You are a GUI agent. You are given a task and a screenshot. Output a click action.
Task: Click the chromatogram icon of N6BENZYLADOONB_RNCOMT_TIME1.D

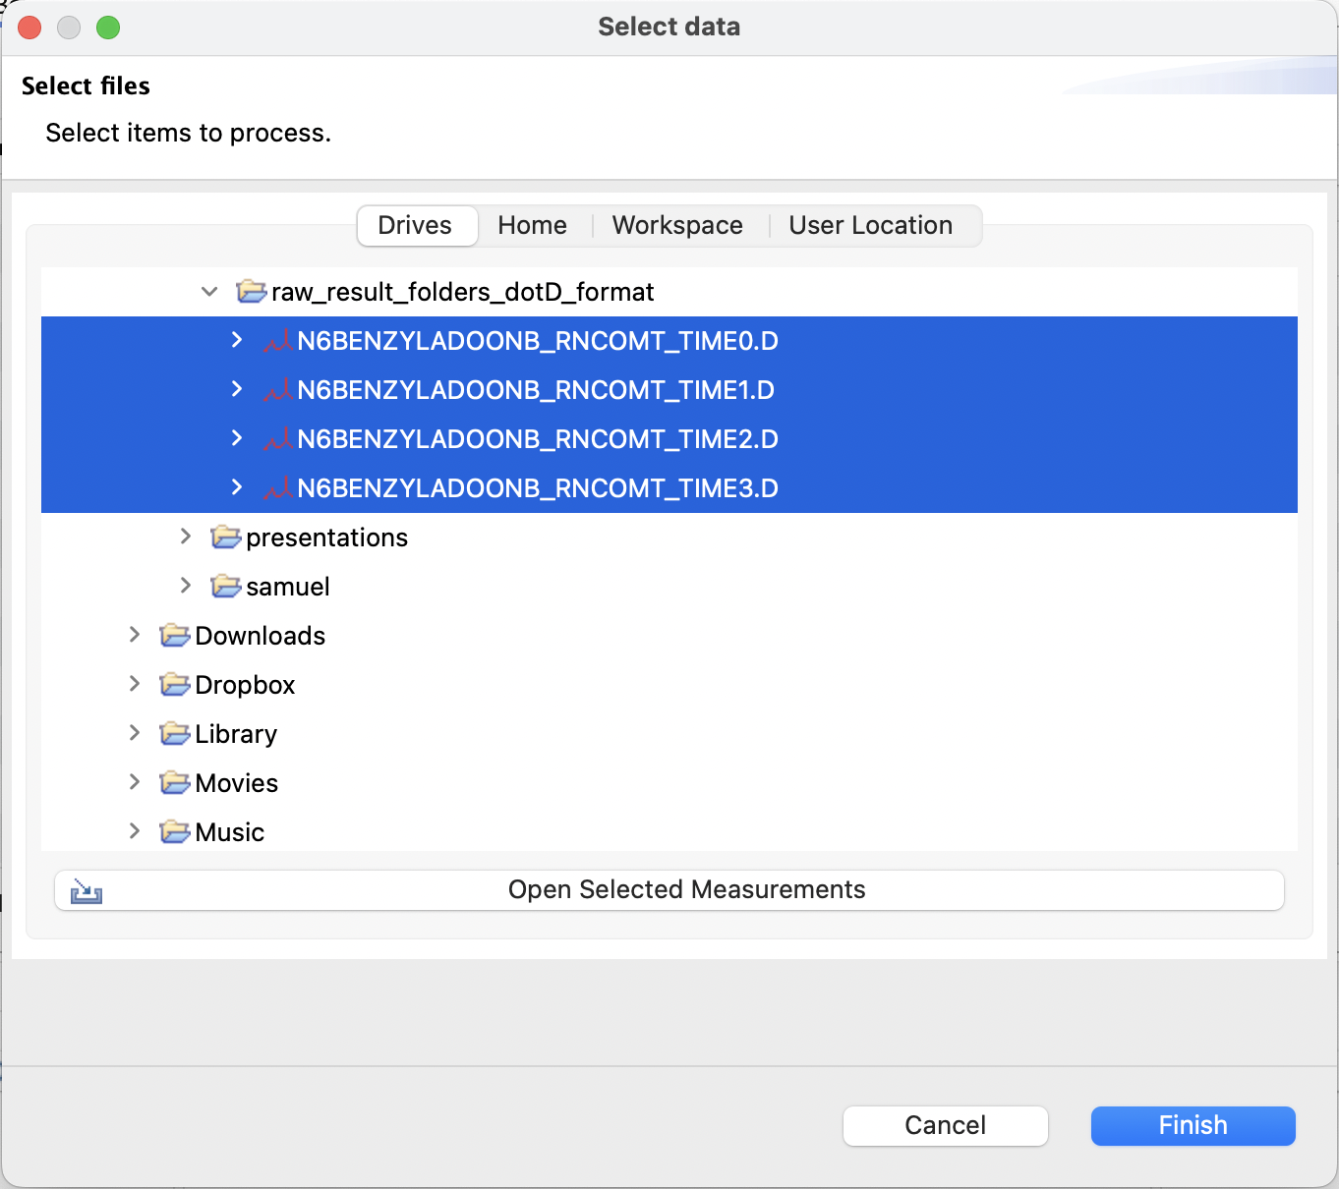point(277,390)
